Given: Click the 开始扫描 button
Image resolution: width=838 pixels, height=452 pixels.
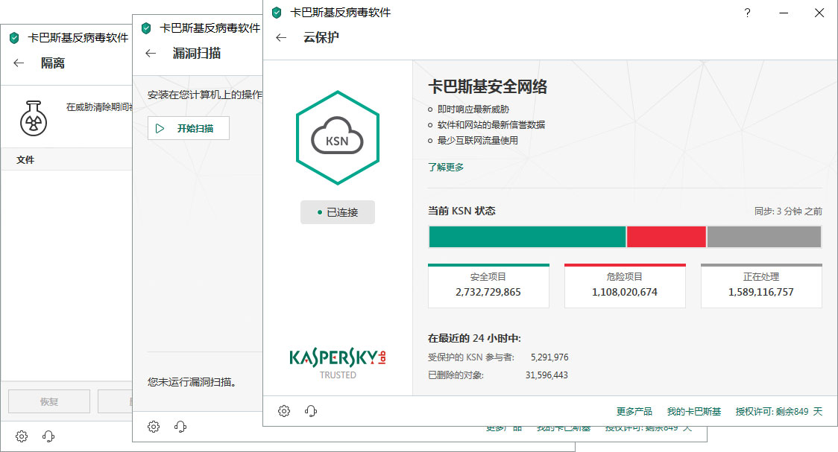Looking at the screenshot, I should coord(189,128).
